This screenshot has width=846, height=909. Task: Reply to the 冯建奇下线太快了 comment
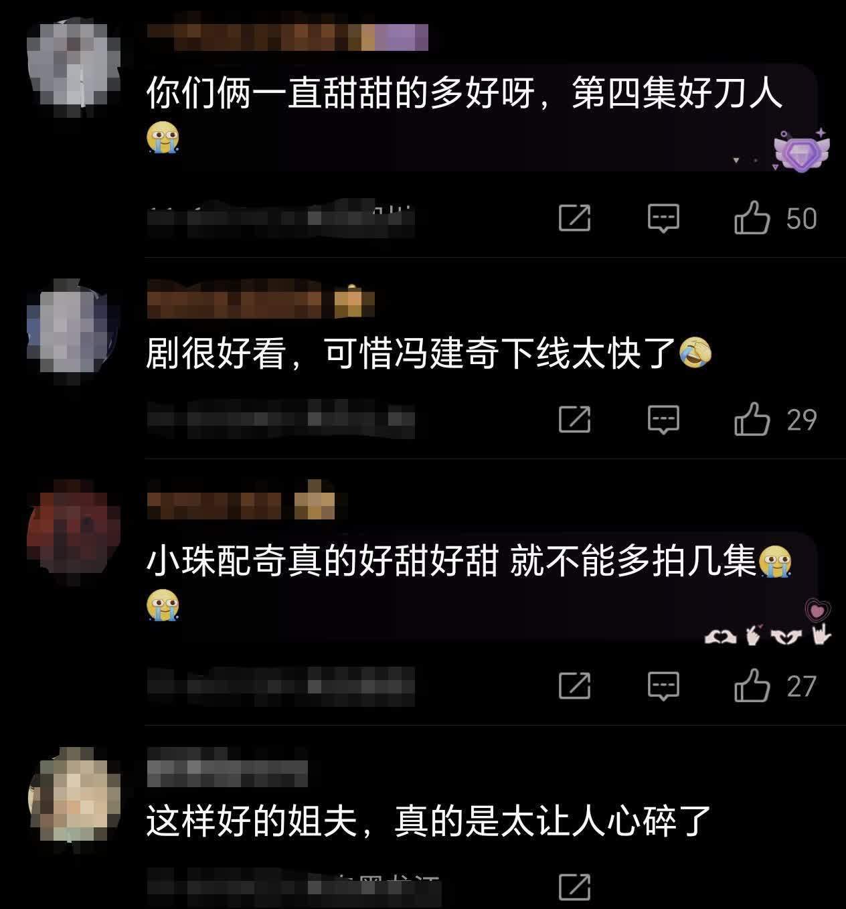663,420
